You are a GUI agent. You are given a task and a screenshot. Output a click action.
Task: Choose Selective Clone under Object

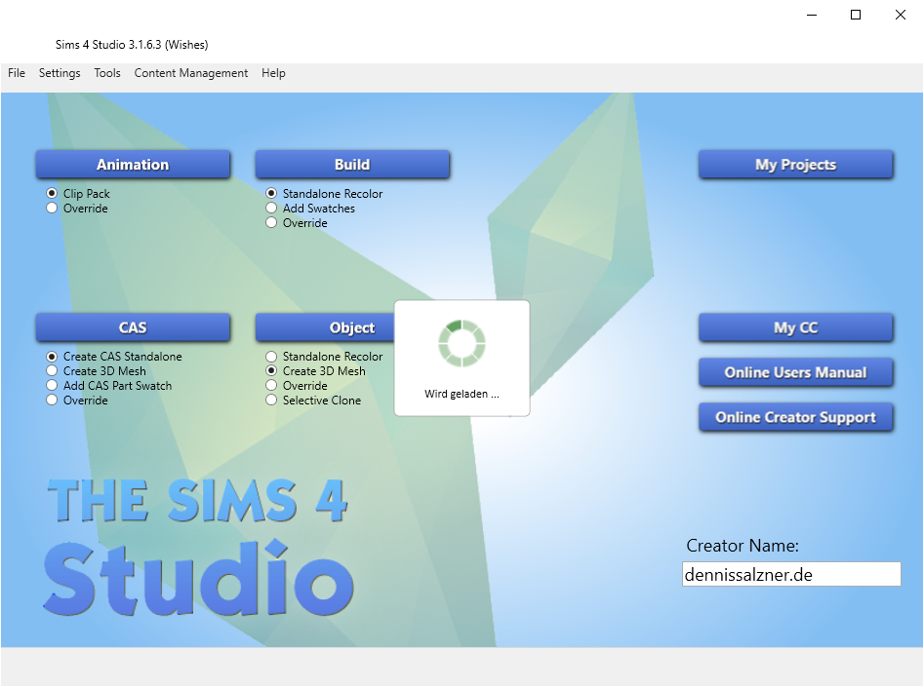(313, 401)
